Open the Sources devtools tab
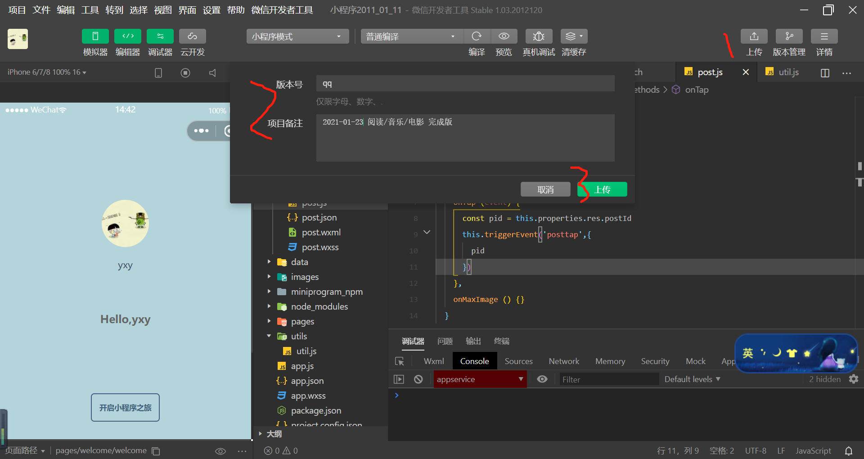Viewport: 864px width, 459px height. [518, 361]
